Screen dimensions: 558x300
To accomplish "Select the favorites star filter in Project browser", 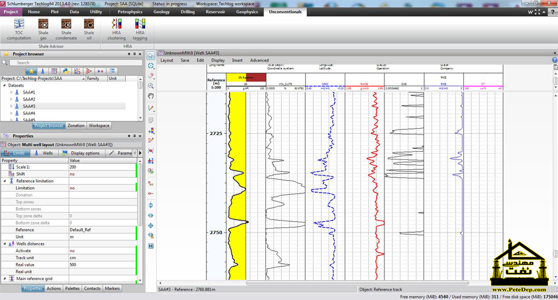I will [x=32, y=71].
